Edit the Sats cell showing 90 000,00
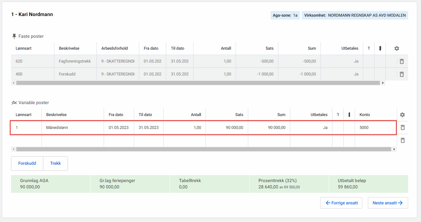This screenshot has height=222, width=421. pos(227,128)
